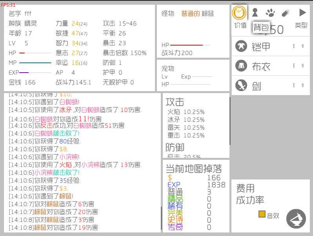Image resolution: width=313 pixels, height=236 pixels.
Task: Click log line 白蜘蛛被击败了
Action: pyautogui.click(x=44, y=133)
